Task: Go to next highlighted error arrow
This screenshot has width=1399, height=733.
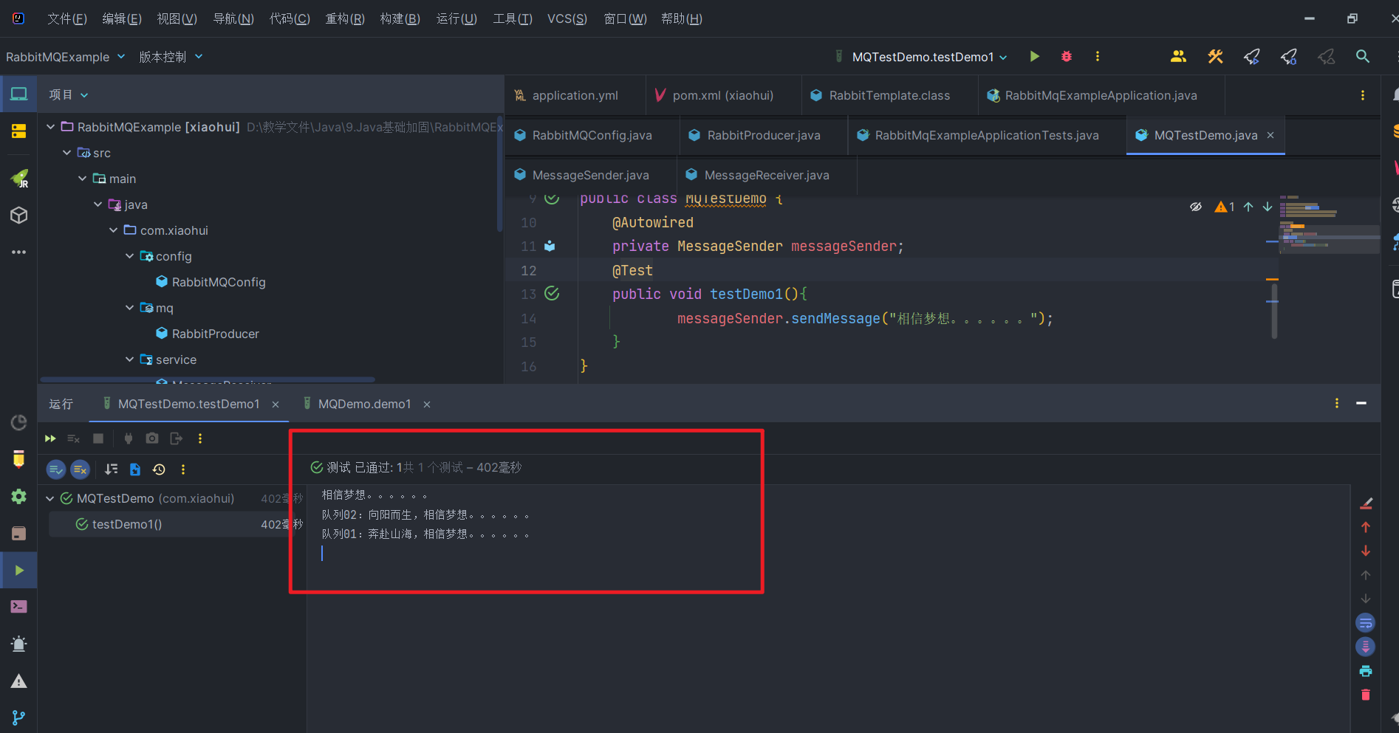Action: pyautogui.click(x=1268, y=207)
